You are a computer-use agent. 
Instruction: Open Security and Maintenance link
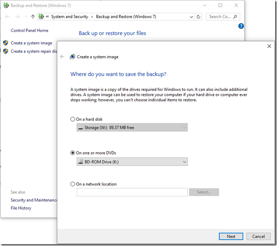(x=34, y=200)
